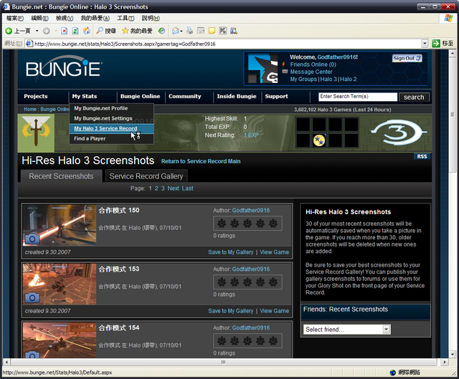Click the Mail envelope toolbar icon
The width and height of the screenshot is (459, 379).
click(175, 31)
